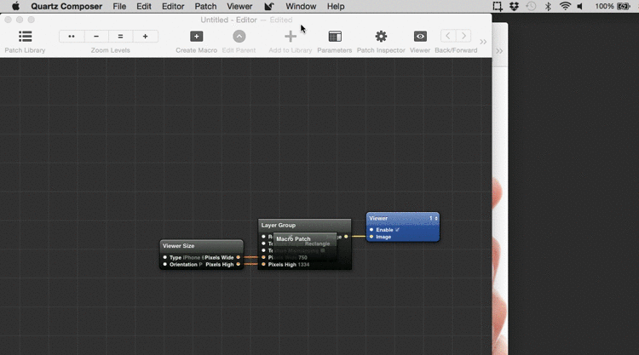Click the zoom-to-fit dots button
The width and height of the screenshot is (639, 355).
(72, 37)
